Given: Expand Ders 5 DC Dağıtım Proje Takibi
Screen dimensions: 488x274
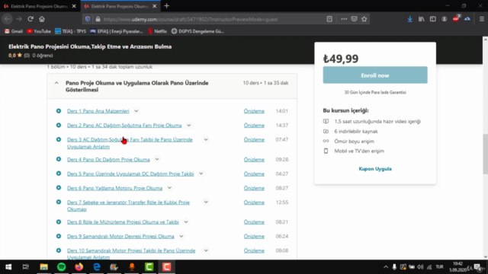Looking at the screenshot, I should (x=201, y=174).
